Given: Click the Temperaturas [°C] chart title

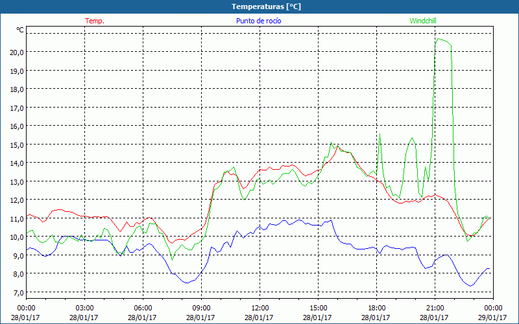Looking at the screenshot, I should [x=266, y=6].
